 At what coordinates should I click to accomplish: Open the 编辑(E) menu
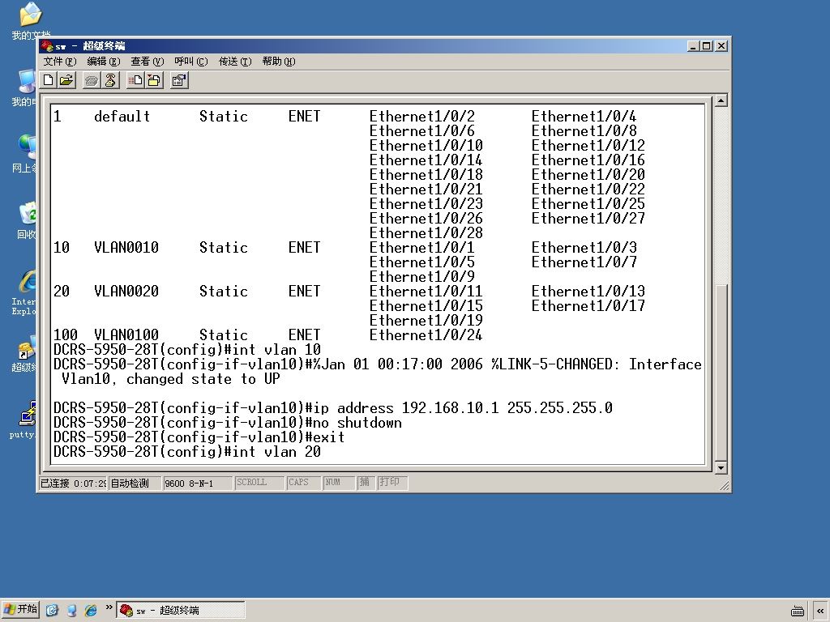click(x=103, y=62)
